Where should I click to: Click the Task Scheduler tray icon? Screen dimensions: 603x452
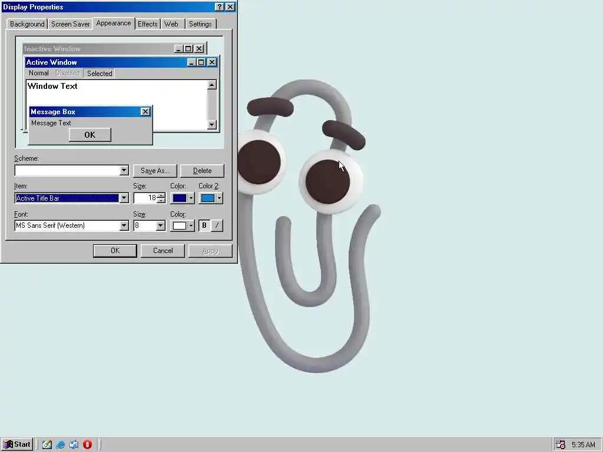(561, 445)
